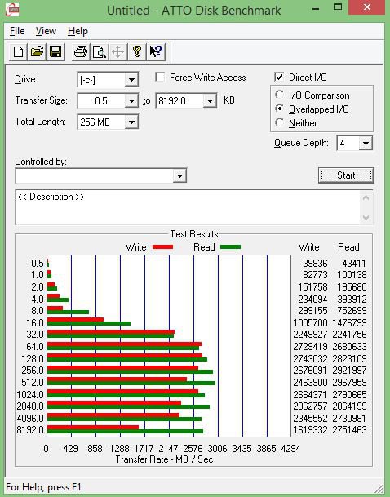Click the ATTO app icon in title bar
Viewport: 390px width, 497px height.
12,10
